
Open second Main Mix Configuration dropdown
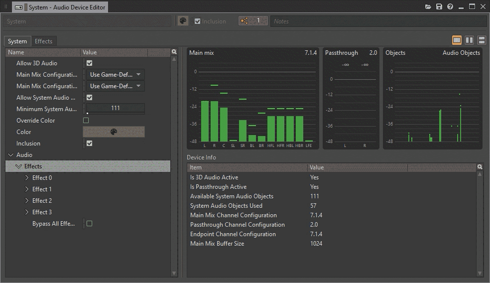tap(115, 86)
